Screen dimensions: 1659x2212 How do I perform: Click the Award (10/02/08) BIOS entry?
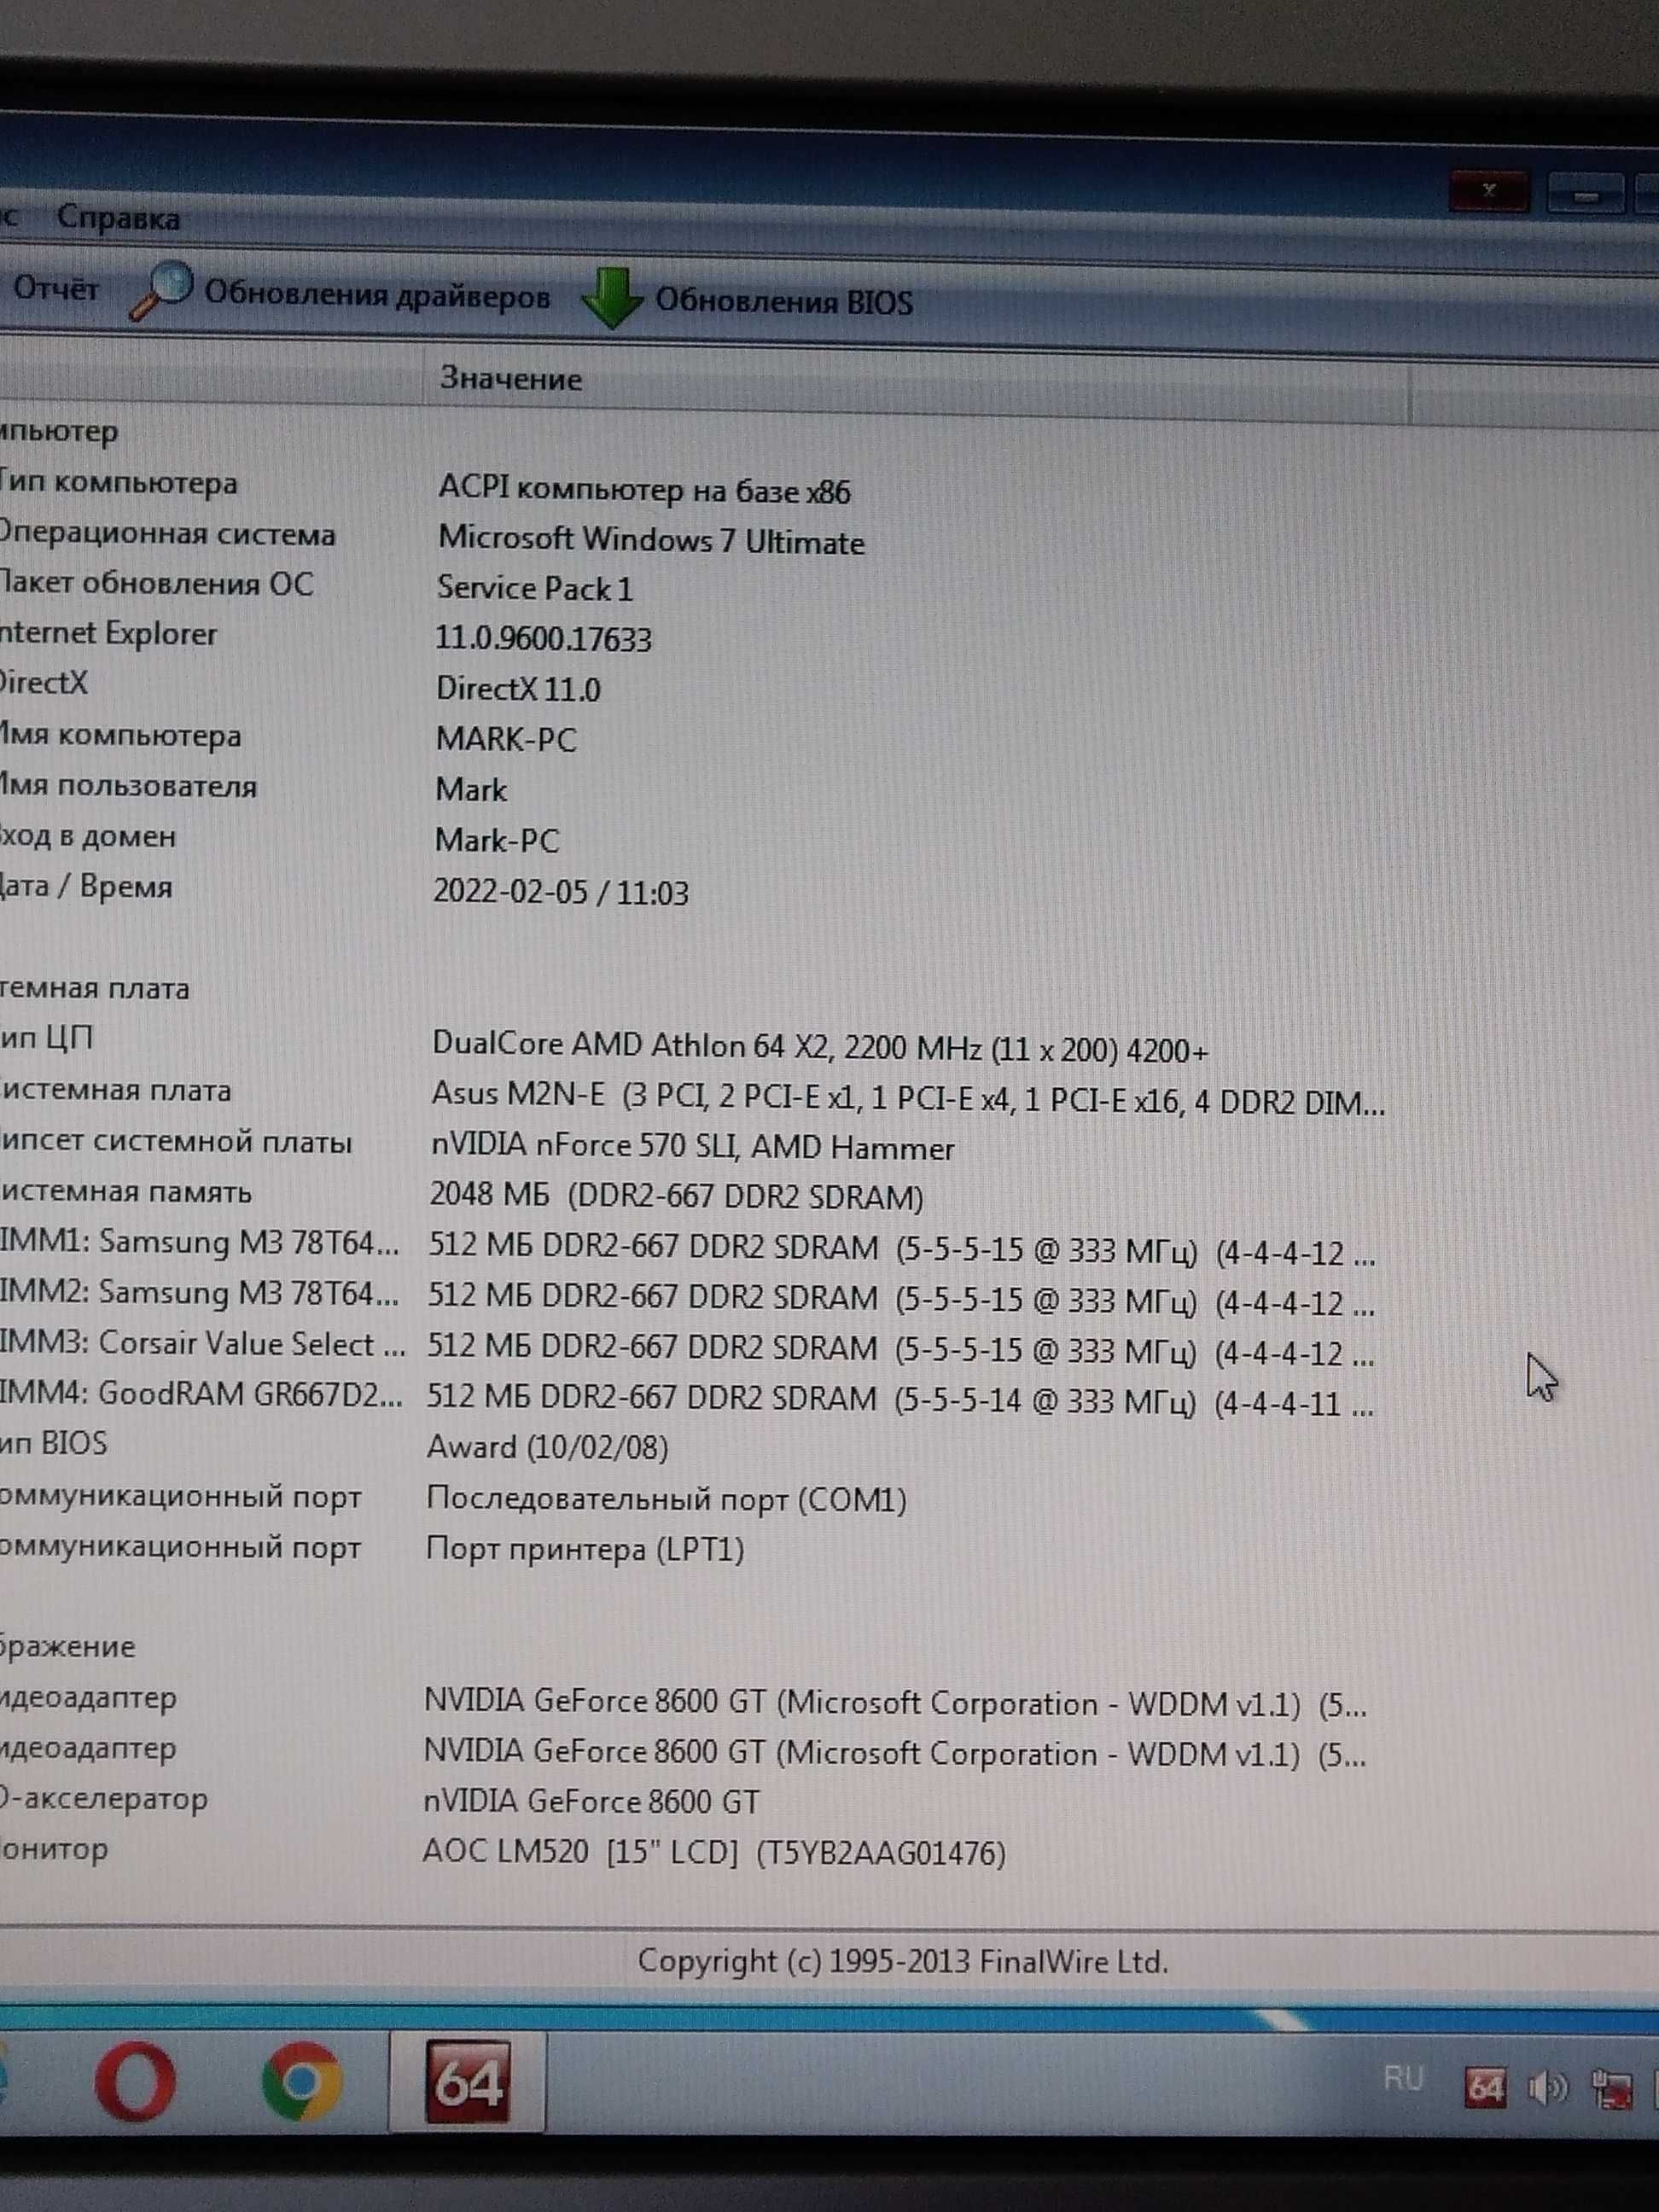[548, 1447]
